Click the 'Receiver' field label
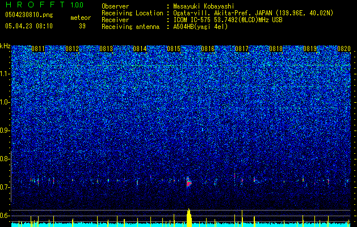 click(115, 20)
